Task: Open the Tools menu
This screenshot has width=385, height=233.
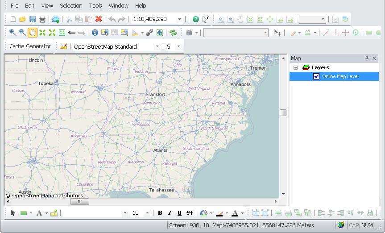Action: [x=95, y=5]
